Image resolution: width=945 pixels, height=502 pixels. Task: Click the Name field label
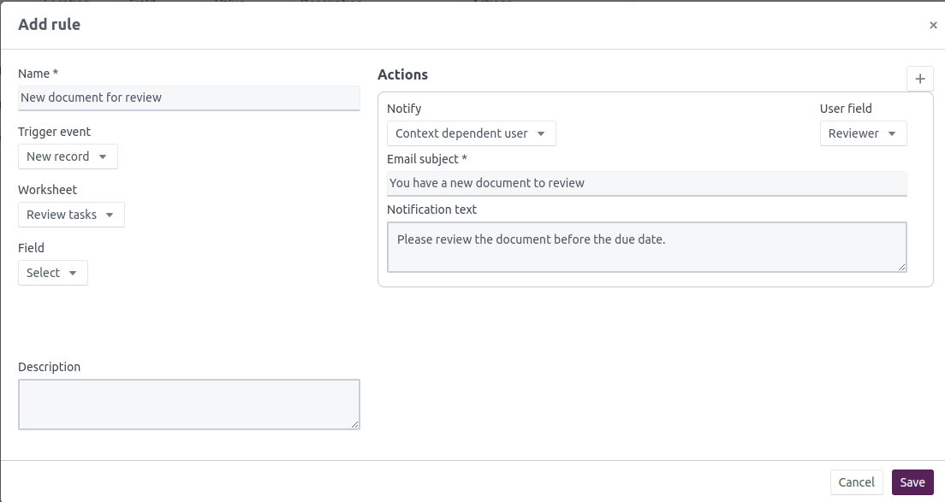[x=38, y=74]
